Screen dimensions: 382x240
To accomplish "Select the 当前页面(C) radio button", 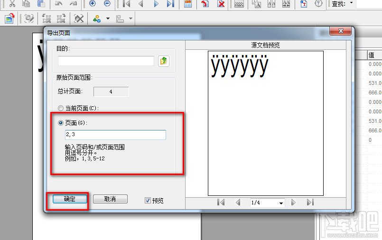I will pos(61,108).
